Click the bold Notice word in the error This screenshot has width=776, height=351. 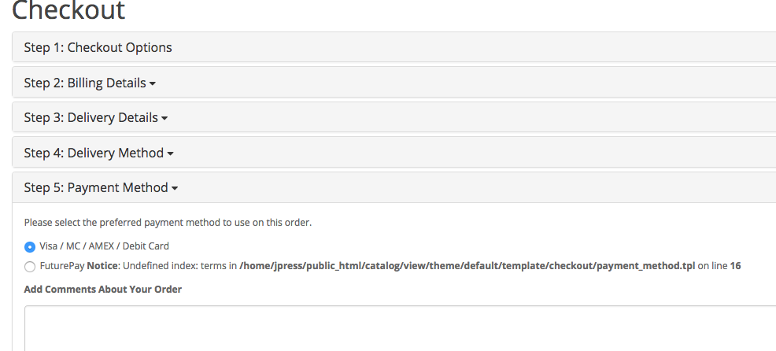pos(103,266)
